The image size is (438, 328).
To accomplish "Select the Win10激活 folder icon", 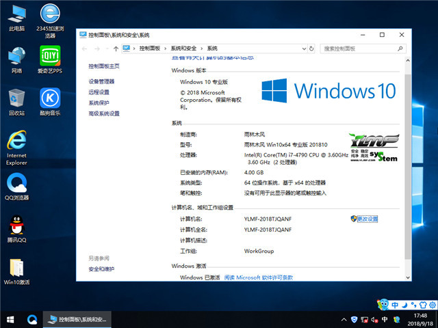I will tap(16, 271).
